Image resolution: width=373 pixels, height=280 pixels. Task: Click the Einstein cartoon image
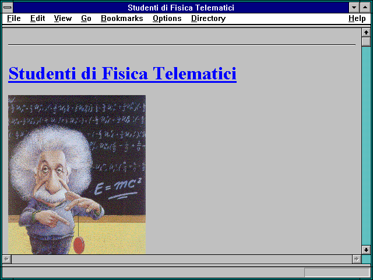click(77, 174)
